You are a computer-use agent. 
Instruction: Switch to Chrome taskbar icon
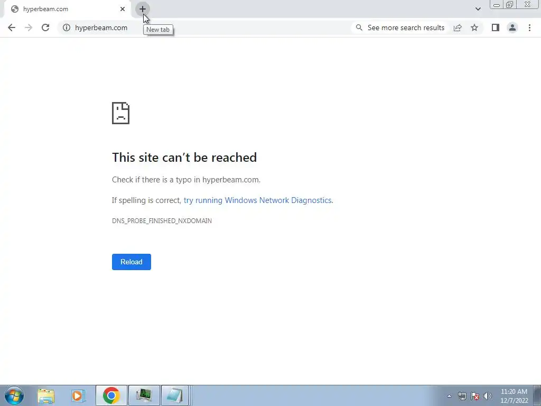[111, 395]
